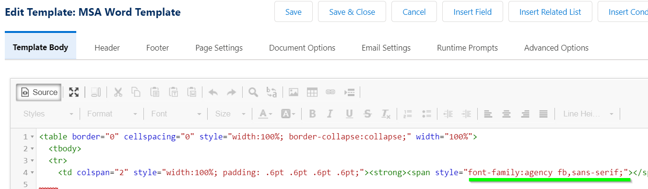Click the Insert Field button

tap(472, 12)
